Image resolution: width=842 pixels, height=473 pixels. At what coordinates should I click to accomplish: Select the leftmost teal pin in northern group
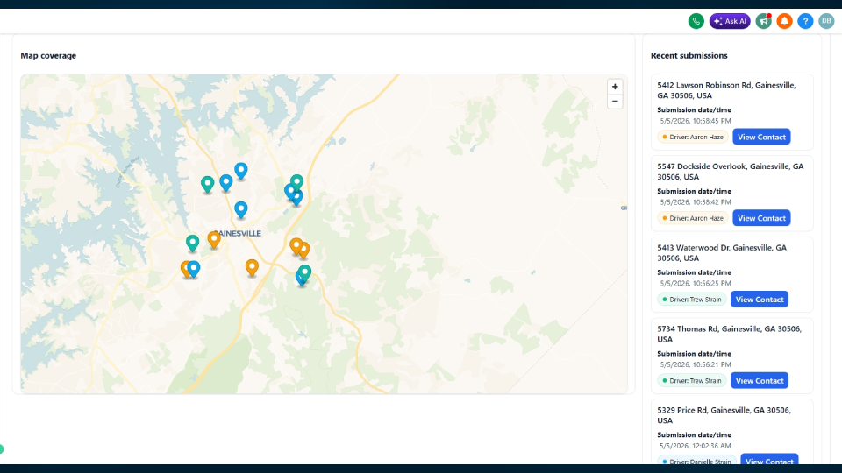click(x=207, y=185)
